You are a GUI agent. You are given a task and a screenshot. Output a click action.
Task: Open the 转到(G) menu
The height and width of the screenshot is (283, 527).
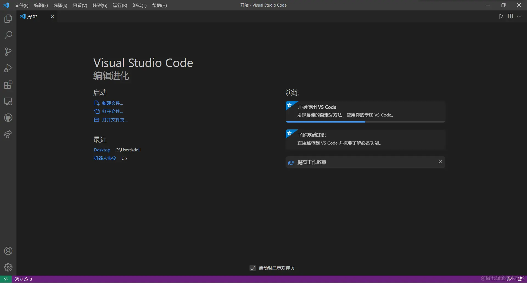[100, 5]
